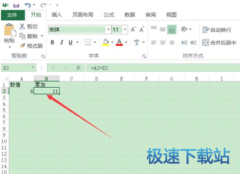Viewport: 240px width, 174px height.
Task: Switch to the 审阅 ribbon tab
Action: (150, 15)
